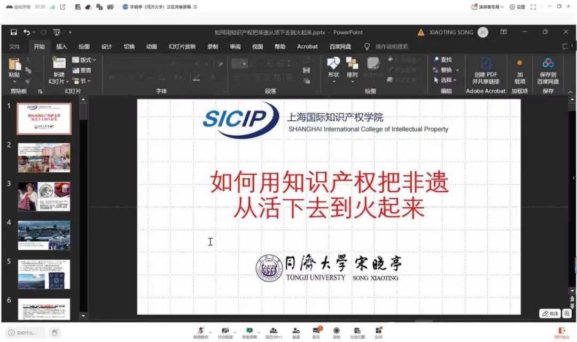
Task: Click the magnifier zoom icon near 批注
Action: pyautogui.click(x=567, y=313)
